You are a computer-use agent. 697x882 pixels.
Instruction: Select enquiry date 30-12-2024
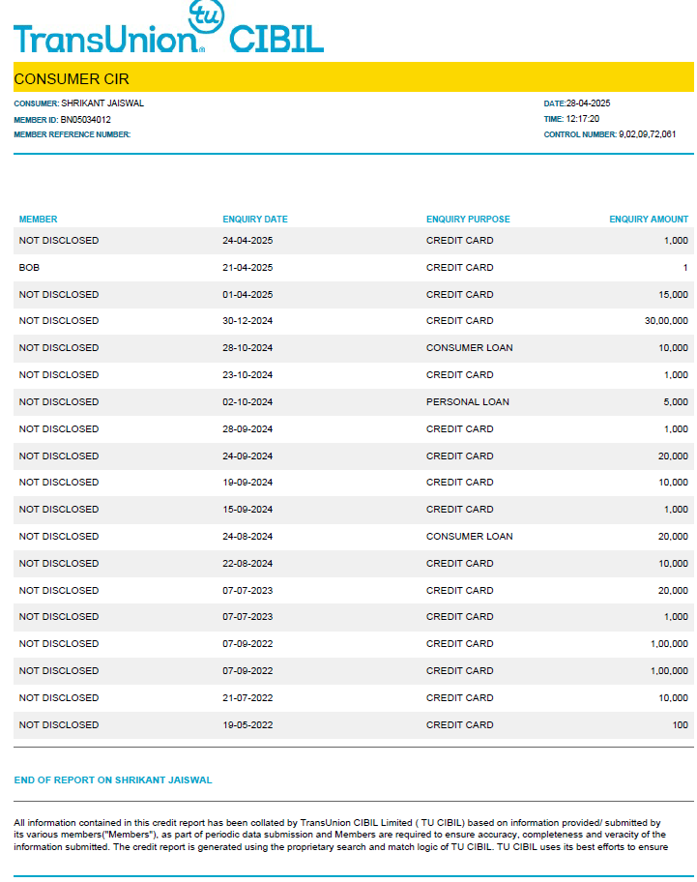pos(247,321)
